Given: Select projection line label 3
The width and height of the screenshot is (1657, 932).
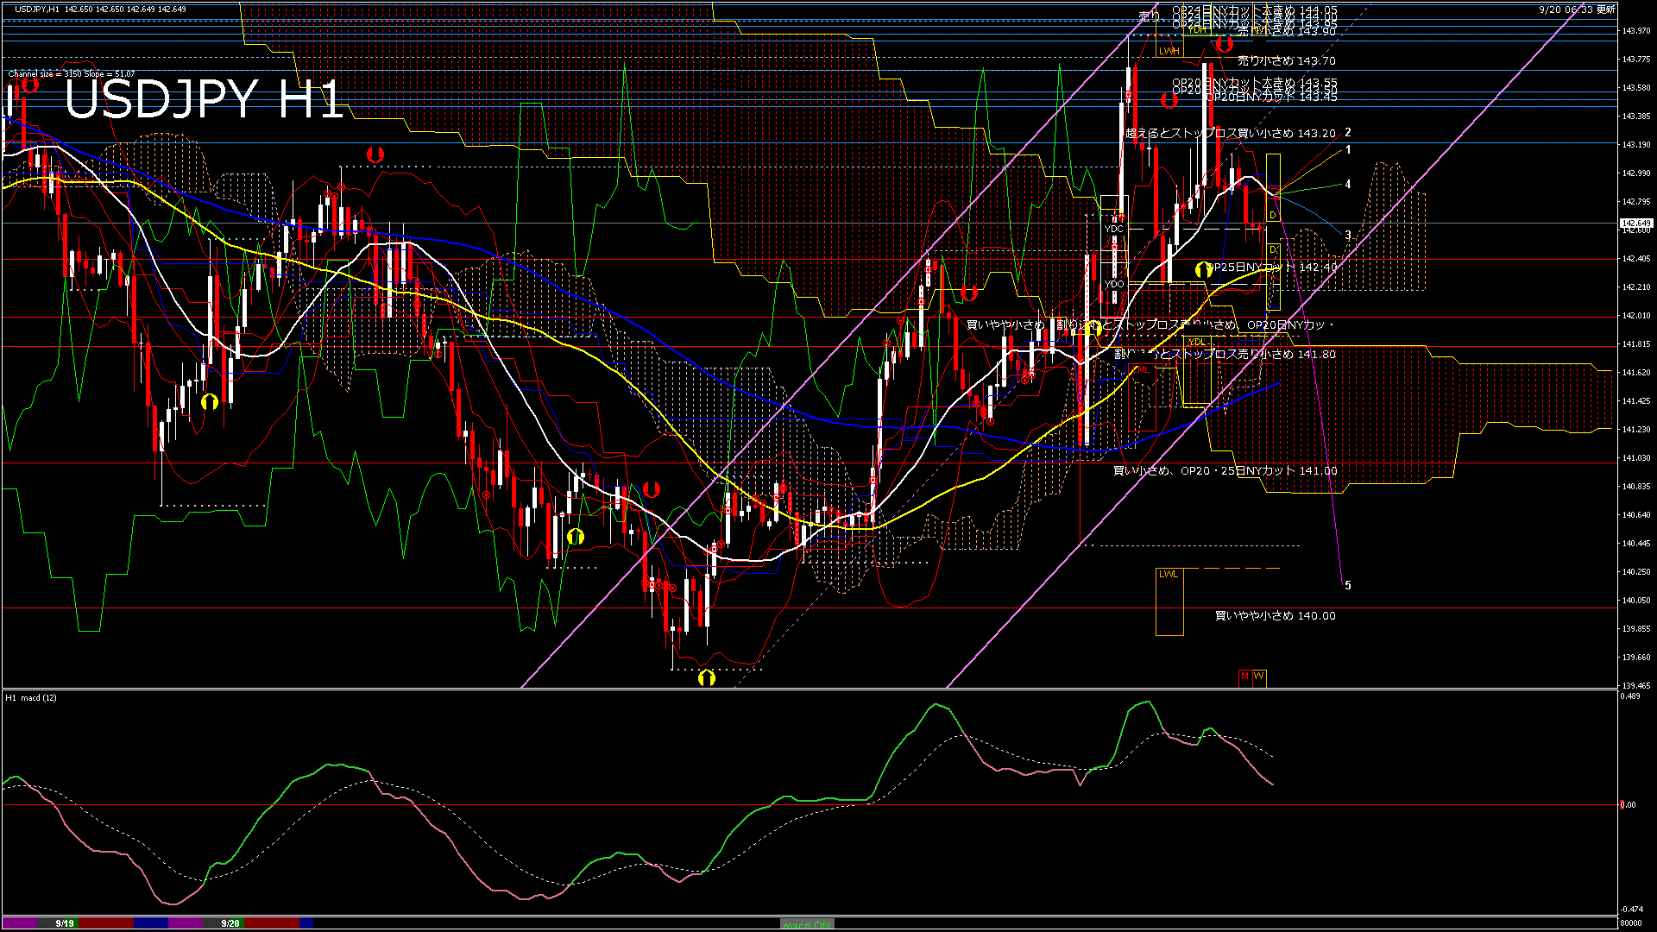Looking at the screenshot, I should tap(1348, 235).
